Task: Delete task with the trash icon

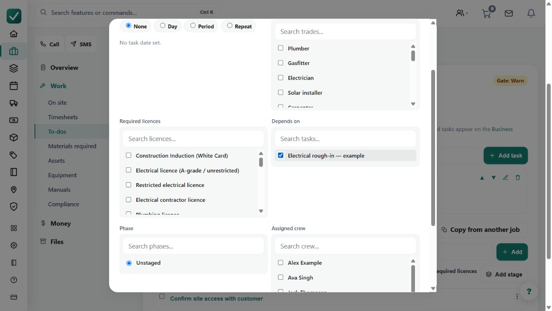Action: tap(518, 178)
